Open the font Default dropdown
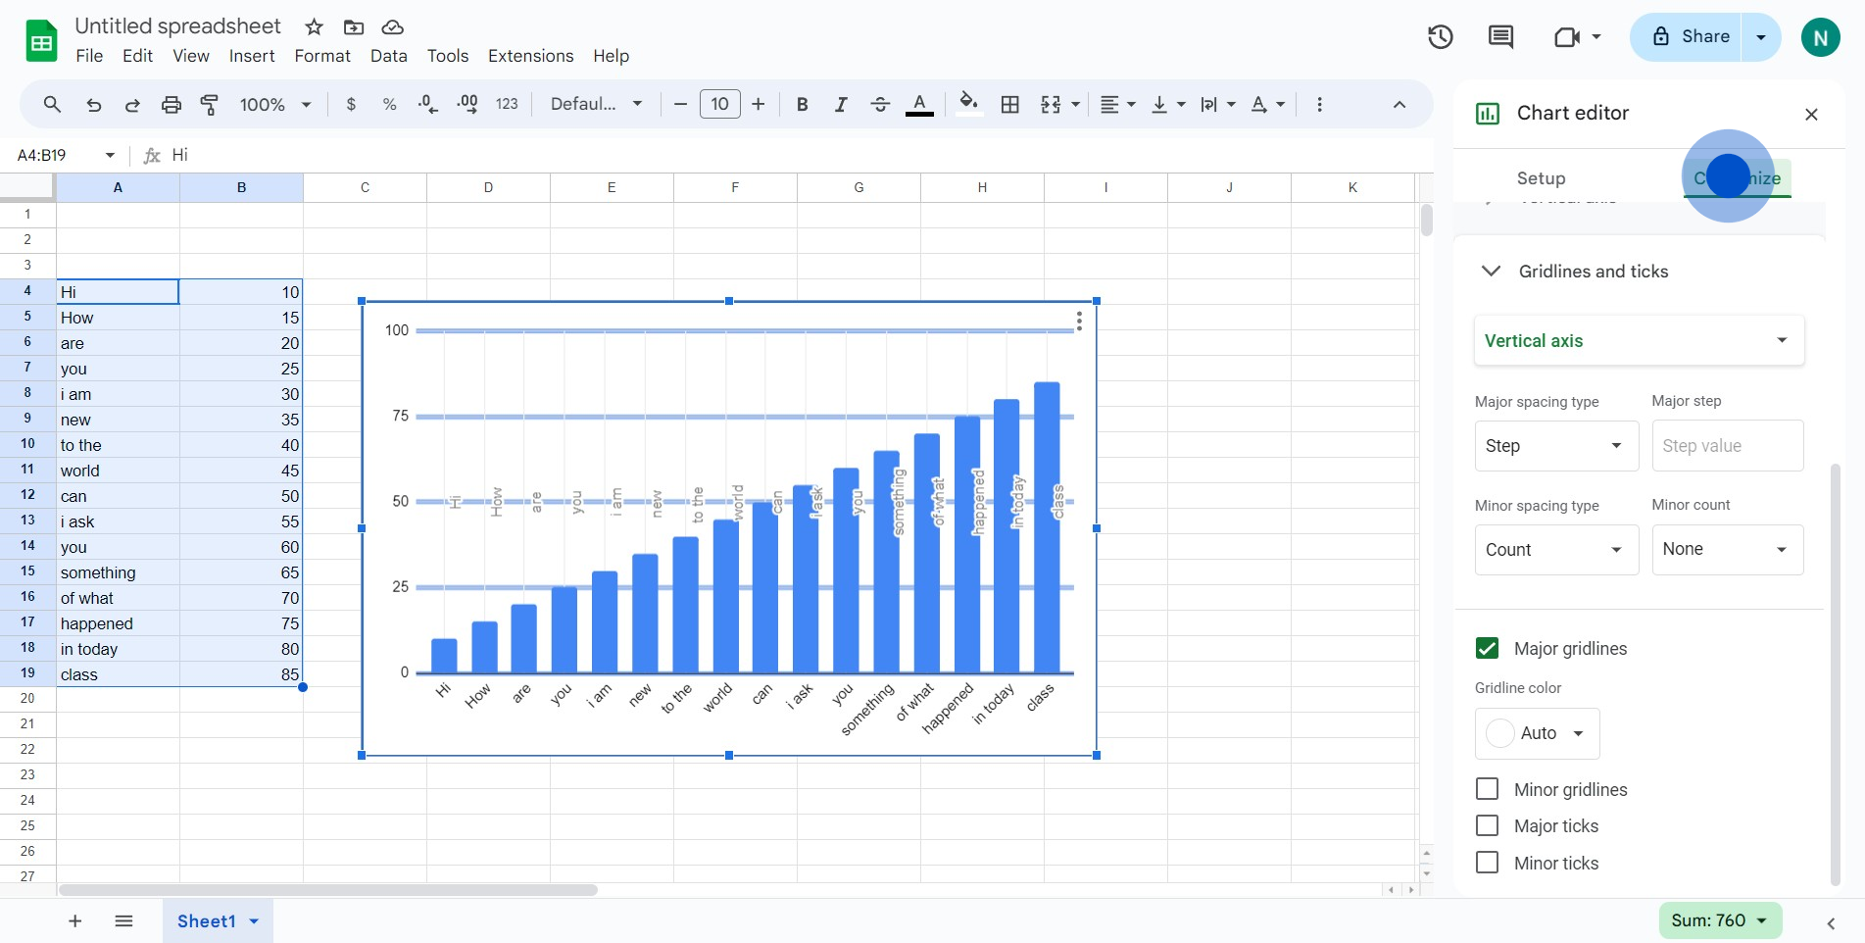The width and height of the screenshot is (1865, 943). pyautogui.click(x=596, y=104)
